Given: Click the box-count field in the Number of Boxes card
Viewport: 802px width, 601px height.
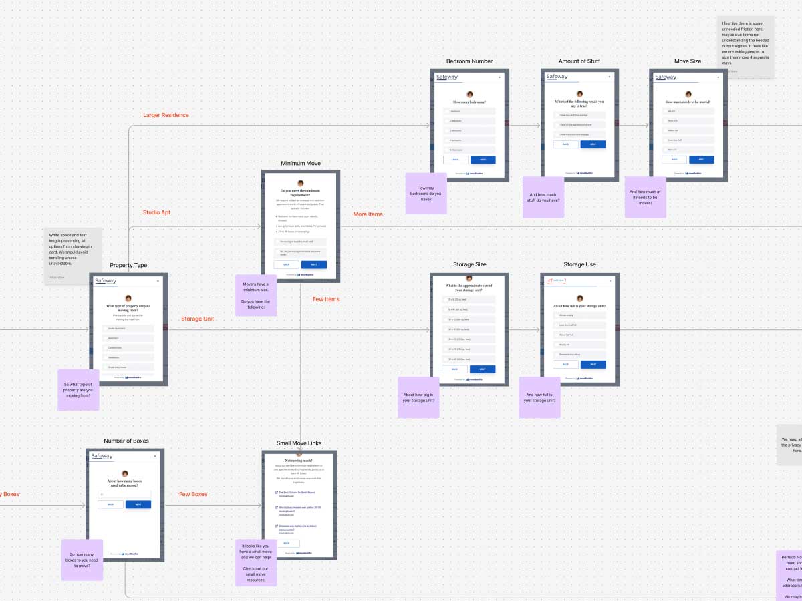Looking at the screenshot, I should pyautogui.click(x=124, y=494).
